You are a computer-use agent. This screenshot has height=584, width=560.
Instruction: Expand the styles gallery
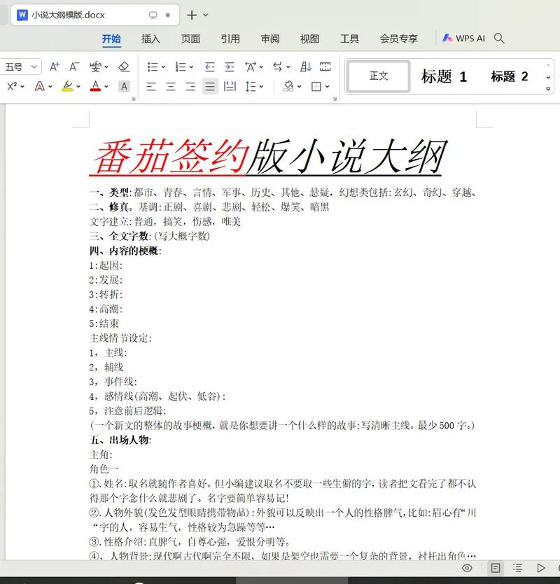coord(548,89)
